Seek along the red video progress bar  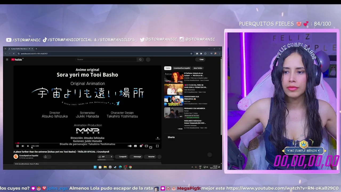[x=87, y=143]
